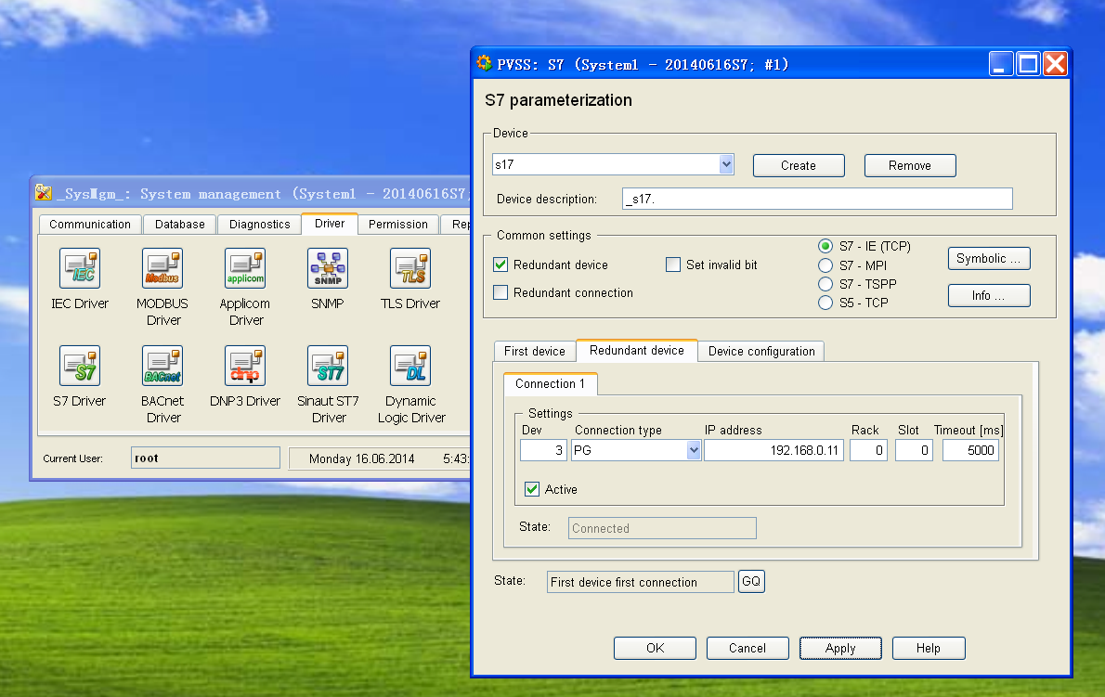Select the DNP3 Driver icon

pyautogui.click(x=245, y=366)
